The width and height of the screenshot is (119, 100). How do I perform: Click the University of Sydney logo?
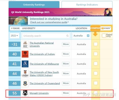pyautogui.click(x=25, y=54)
